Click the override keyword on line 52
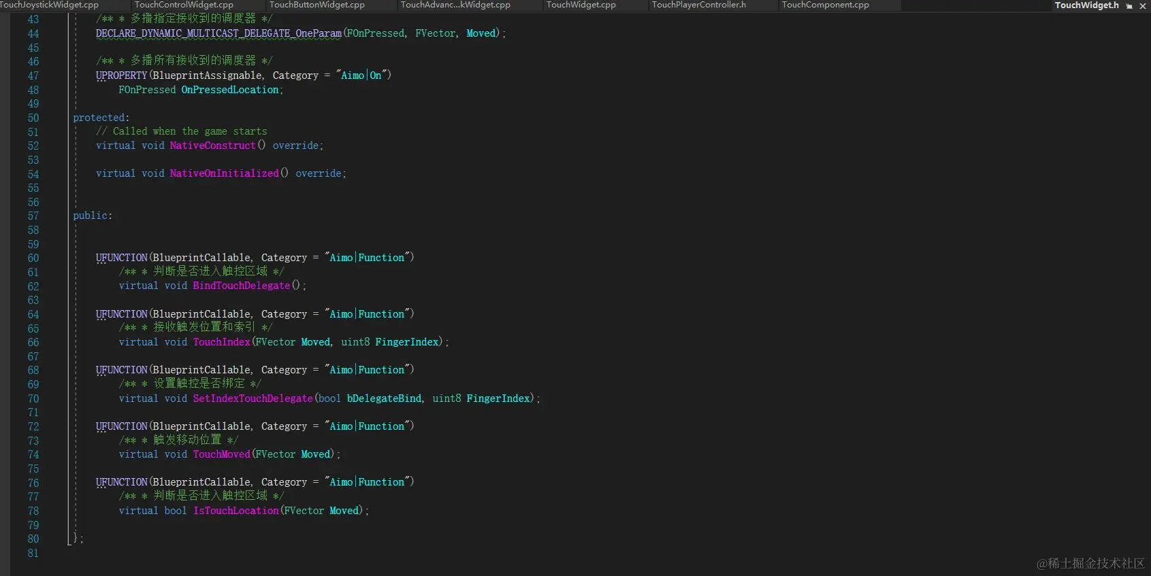Viewport: 1151px width, 576px height. tap(295, 146)
